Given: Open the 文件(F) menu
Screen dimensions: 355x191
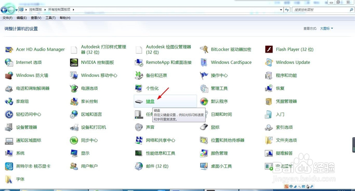Looking at the screenshot, I should point(7,18).
